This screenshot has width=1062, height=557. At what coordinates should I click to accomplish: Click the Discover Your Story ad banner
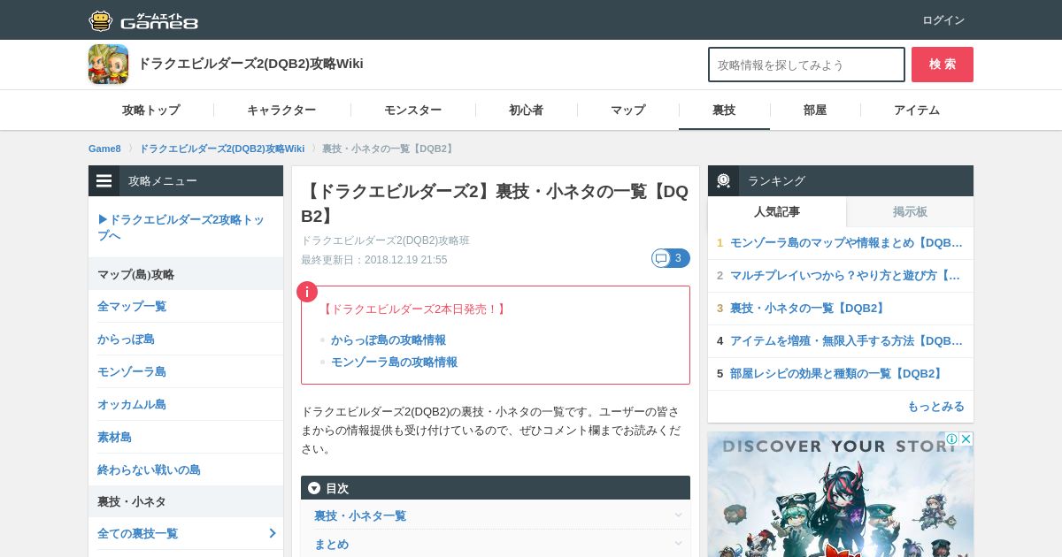pyautogui.click(x=841, y=494)
